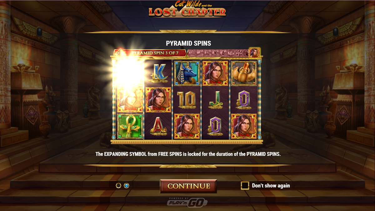
Task: Select the first page indicator dot
Action: coord(118,186)
